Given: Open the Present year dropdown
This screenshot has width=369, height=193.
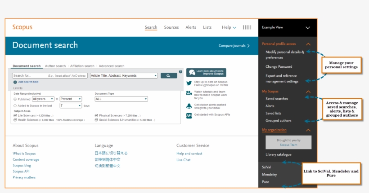Looking at the screenshot, I should pyautogui.click(x=71, y=99).
